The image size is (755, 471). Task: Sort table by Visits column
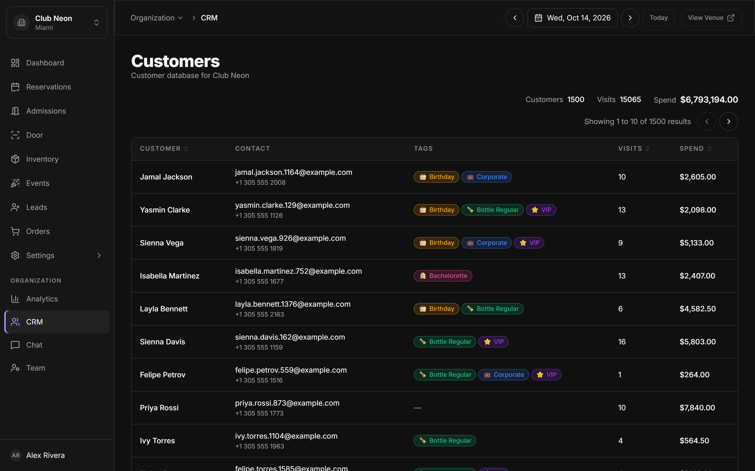634,149
